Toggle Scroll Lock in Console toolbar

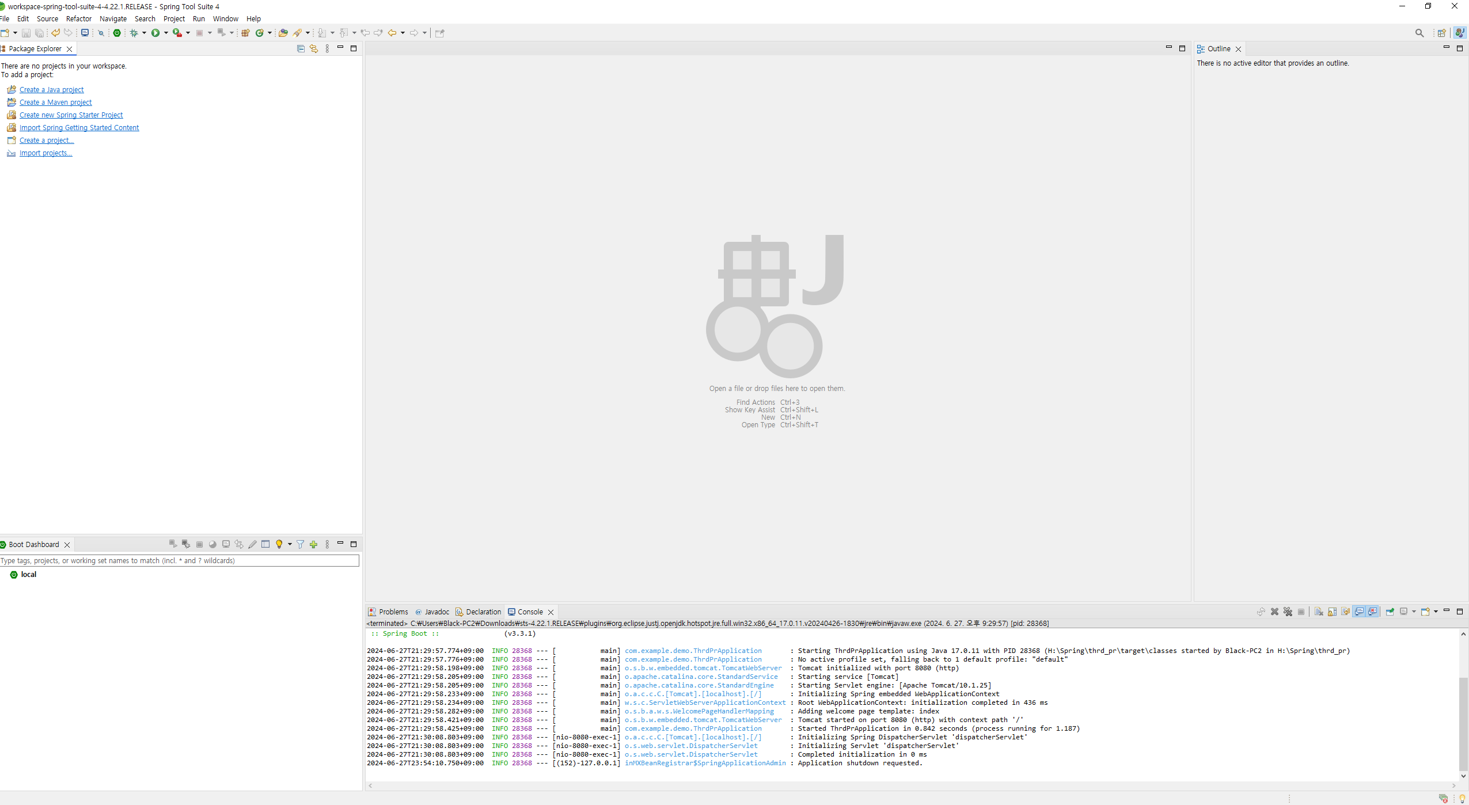click(1332, 612)
